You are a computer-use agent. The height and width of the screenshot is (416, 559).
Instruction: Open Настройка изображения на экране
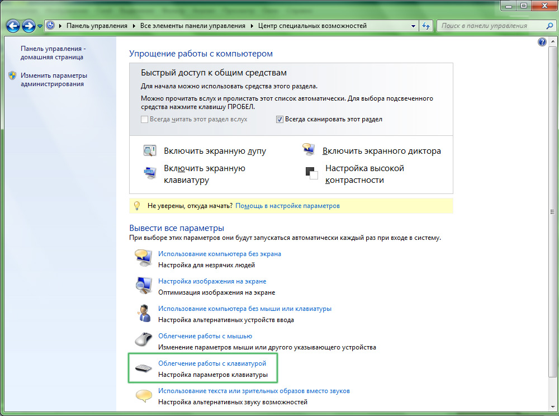212,281
